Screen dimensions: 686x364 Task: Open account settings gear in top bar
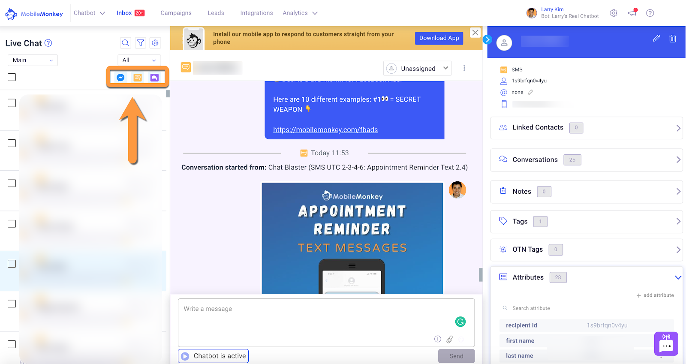point(614,13)
